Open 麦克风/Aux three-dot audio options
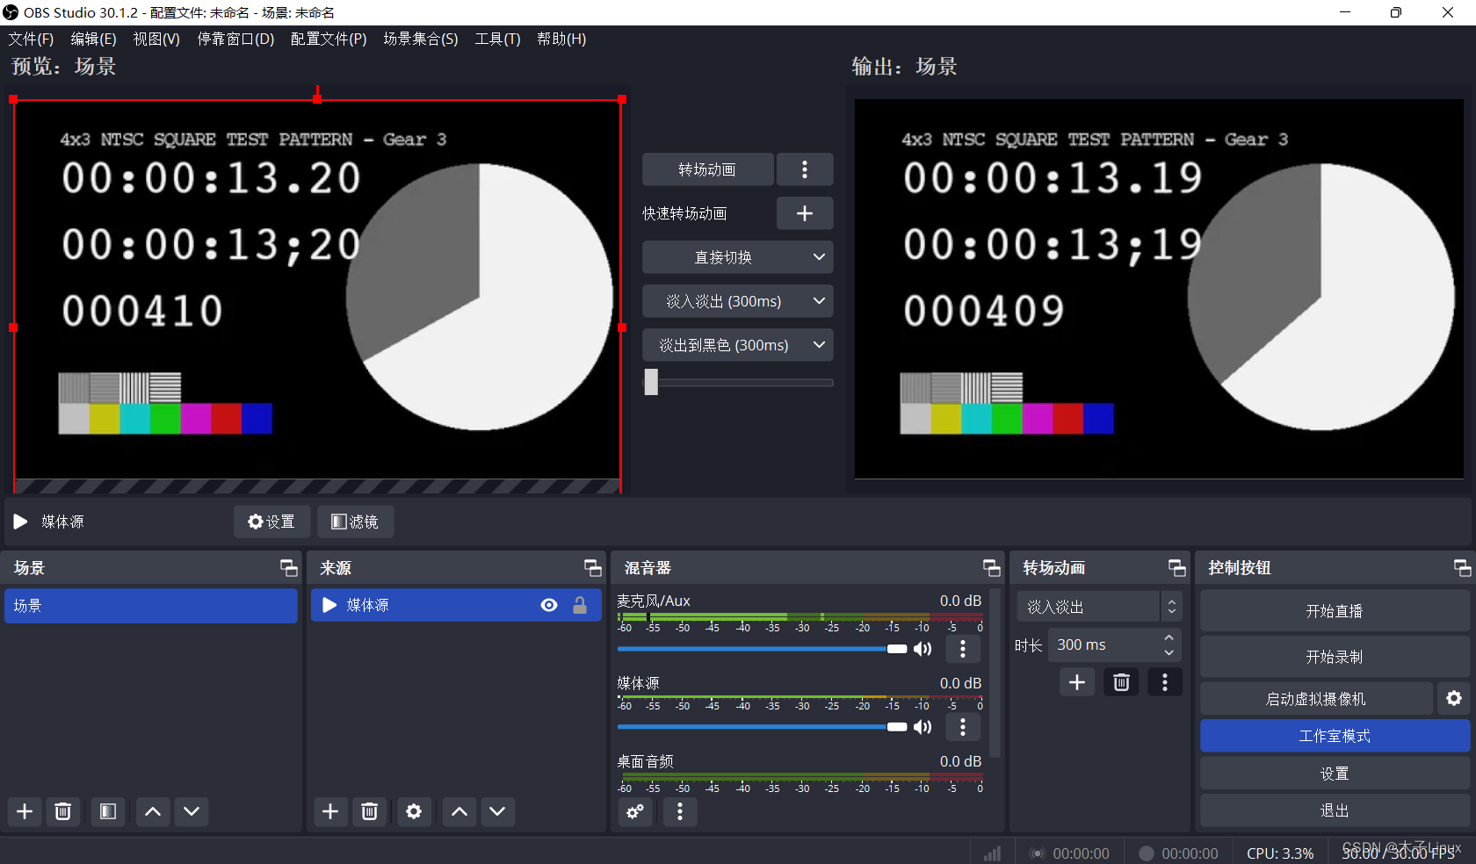 click(x=963, y=649)
